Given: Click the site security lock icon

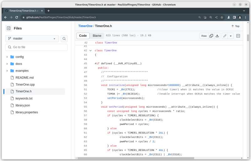Looking at the screenshot, I should click(x=24, y=17).
